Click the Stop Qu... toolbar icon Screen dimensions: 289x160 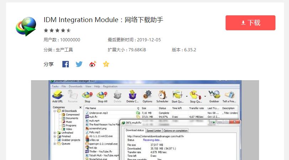pos(196,97)
